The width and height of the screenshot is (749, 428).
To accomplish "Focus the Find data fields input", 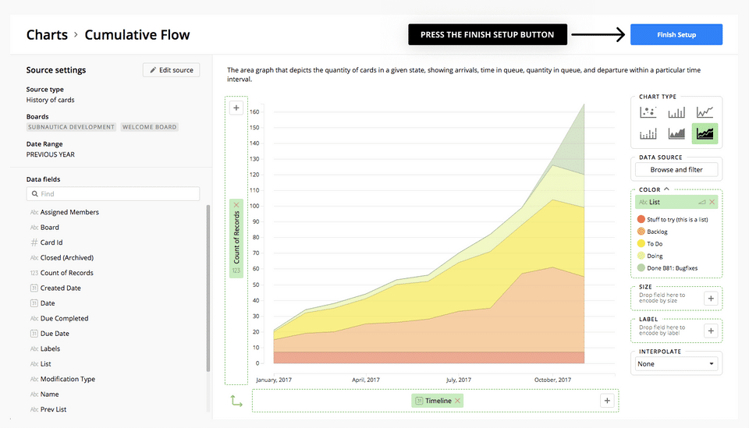I will pyautogui.click(x=113, y=193).
